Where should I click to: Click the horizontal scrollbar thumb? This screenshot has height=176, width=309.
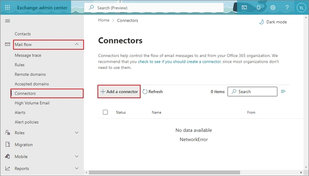[x=165, y=173]
